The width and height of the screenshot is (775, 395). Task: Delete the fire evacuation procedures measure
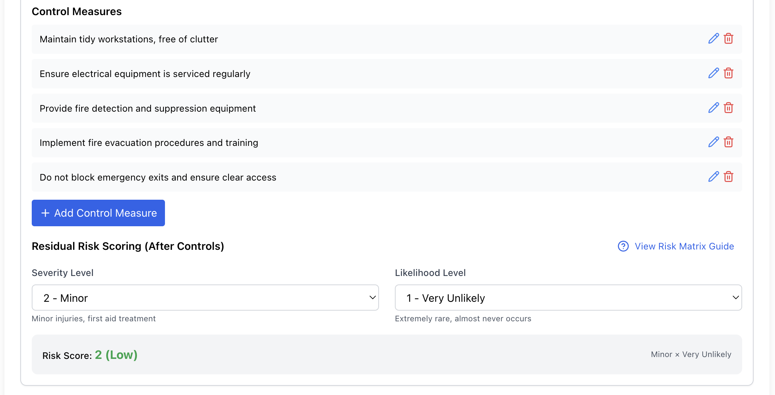click(x=728, y=142)
